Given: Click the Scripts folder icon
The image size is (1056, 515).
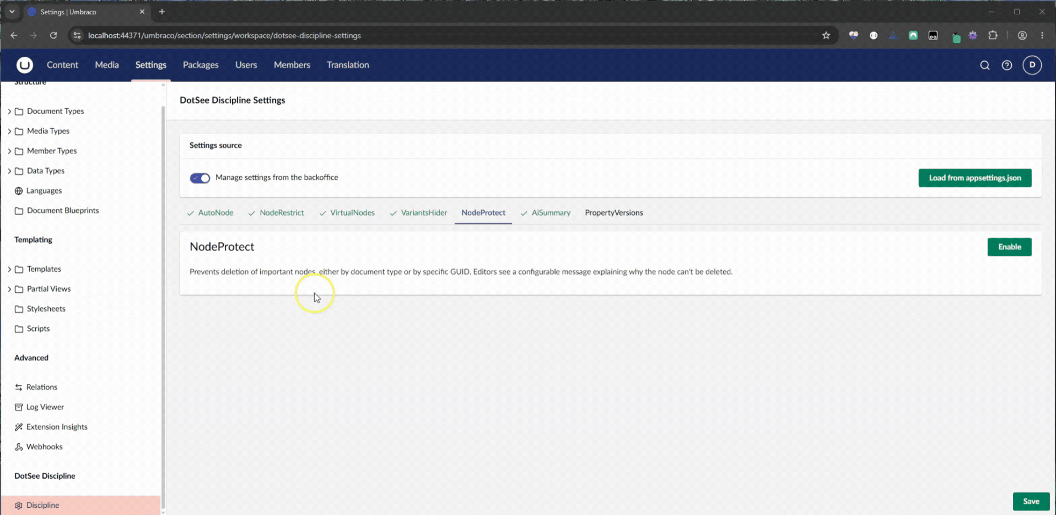Looking at the screenshot, I should pyautogui.click(x=19, y=329).
